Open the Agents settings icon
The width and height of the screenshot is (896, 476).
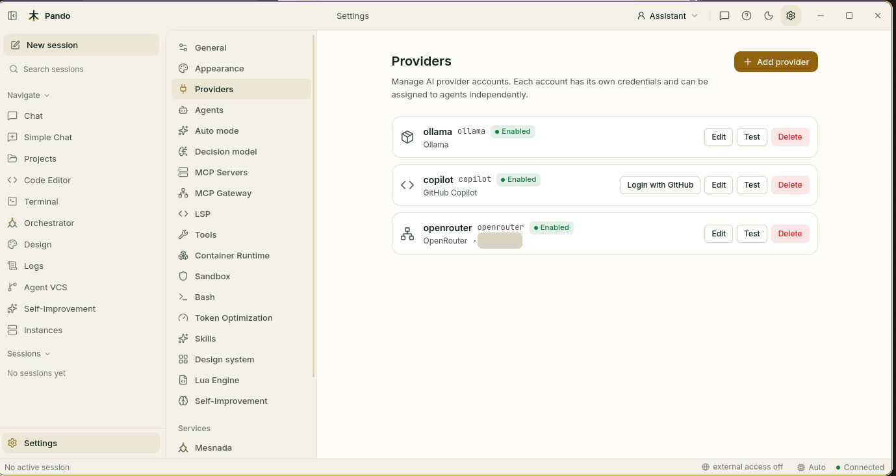point(183,110)
